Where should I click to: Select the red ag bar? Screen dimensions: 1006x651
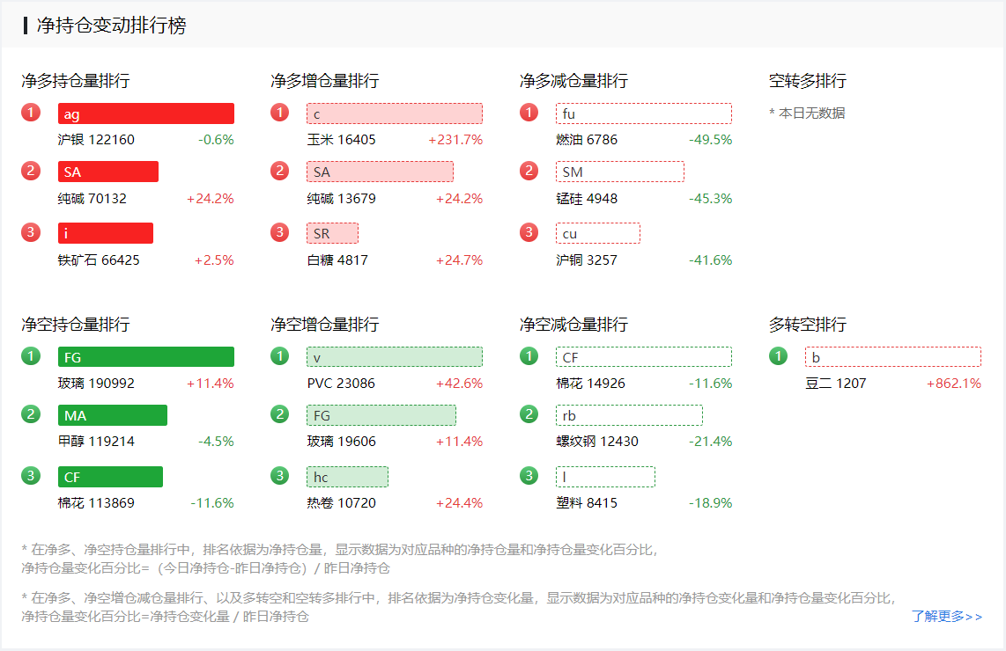click(146, 113)
